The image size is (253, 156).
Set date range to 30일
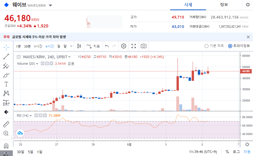tap(21, 152)
